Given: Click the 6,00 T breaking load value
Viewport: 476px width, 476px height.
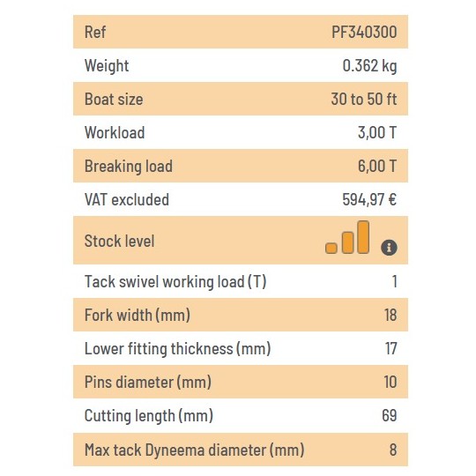Looking at the screenshot, I should (377, 166).
